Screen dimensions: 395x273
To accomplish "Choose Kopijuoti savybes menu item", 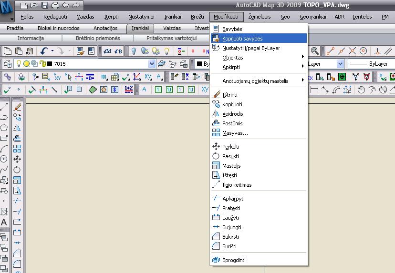I will point(259,39).
